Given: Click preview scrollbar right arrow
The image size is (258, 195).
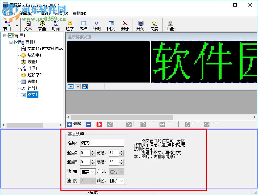Looking at the screenshot, I should 254,117.
